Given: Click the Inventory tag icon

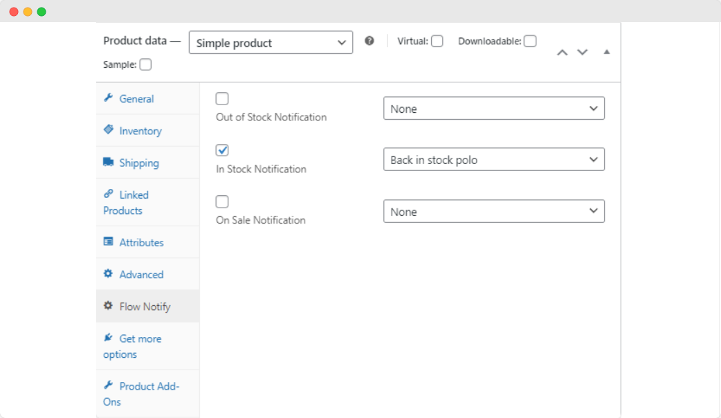Looking at the screenshot, I should click(x=108, y=130).
